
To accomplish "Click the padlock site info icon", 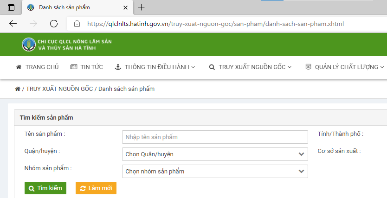I will [77, 24].
